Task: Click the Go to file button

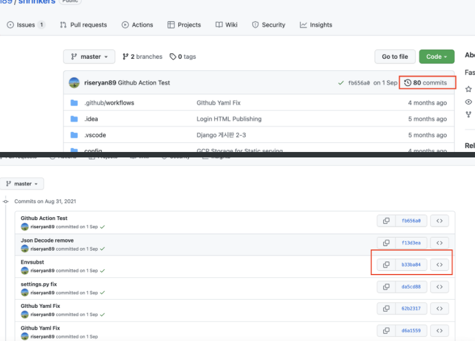Action: tap(395, 57)
